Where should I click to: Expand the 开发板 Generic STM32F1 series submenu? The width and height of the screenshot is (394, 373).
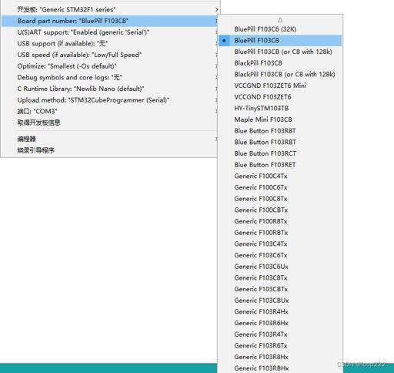click(110, 9)
